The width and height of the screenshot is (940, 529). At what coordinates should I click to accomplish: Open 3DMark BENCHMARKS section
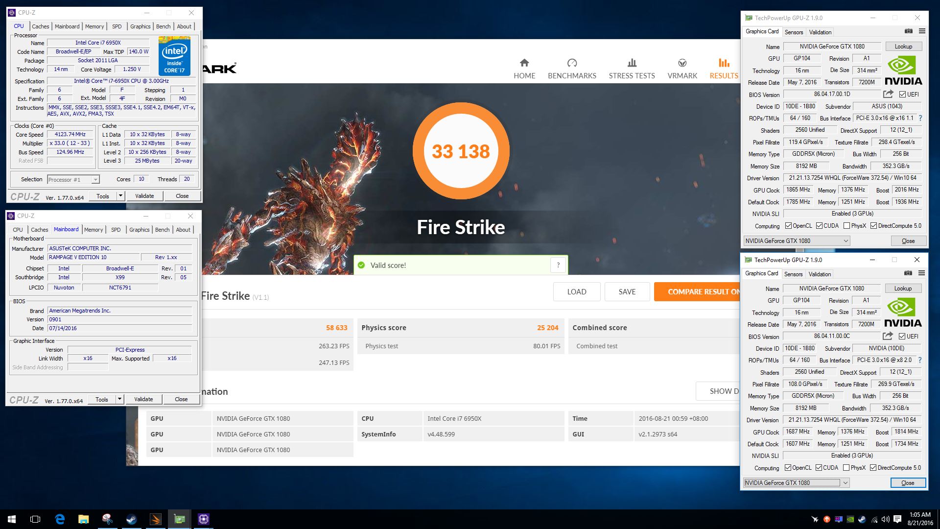tap(572, 69)
